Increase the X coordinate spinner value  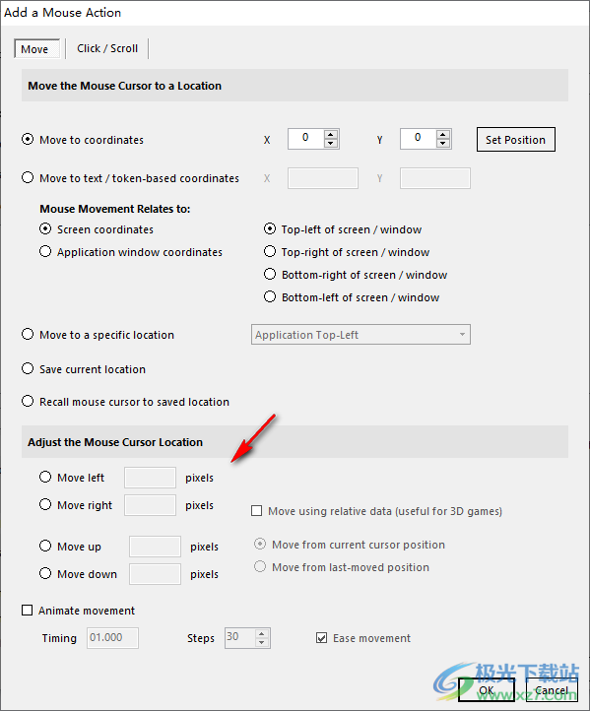point(331,134)
